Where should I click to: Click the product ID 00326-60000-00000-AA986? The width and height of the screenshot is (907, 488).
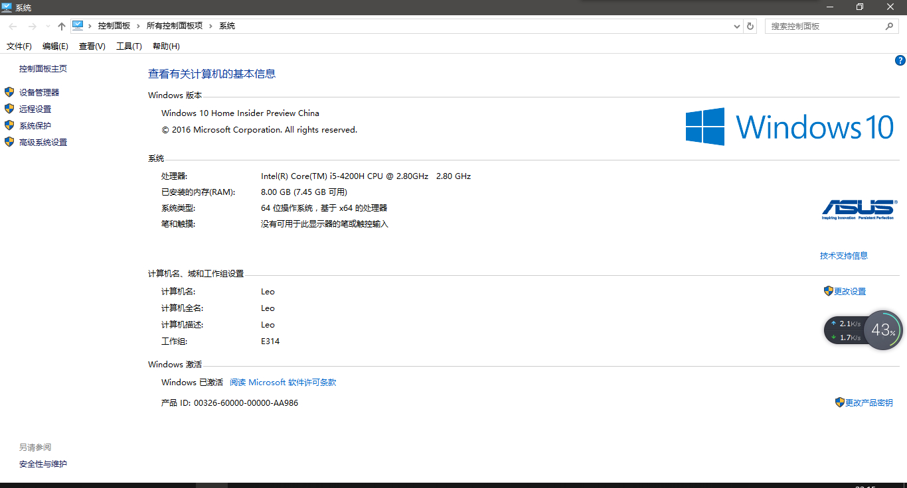[246, 403]
